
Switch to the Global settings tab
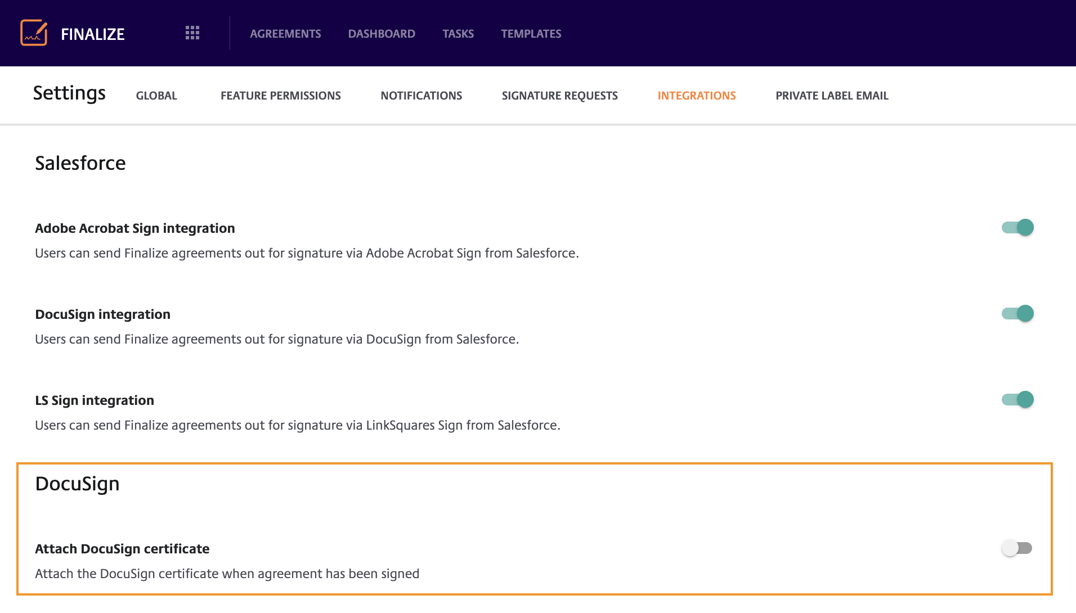tap(156, 96)
